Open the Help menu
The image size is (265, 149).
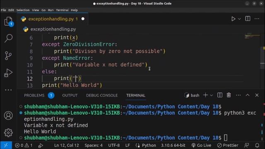point(74,10)
